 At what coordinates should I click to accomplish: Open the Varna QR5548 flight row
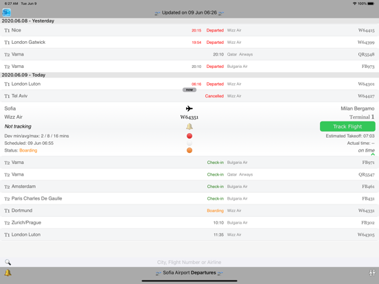(x=189, y=54)
